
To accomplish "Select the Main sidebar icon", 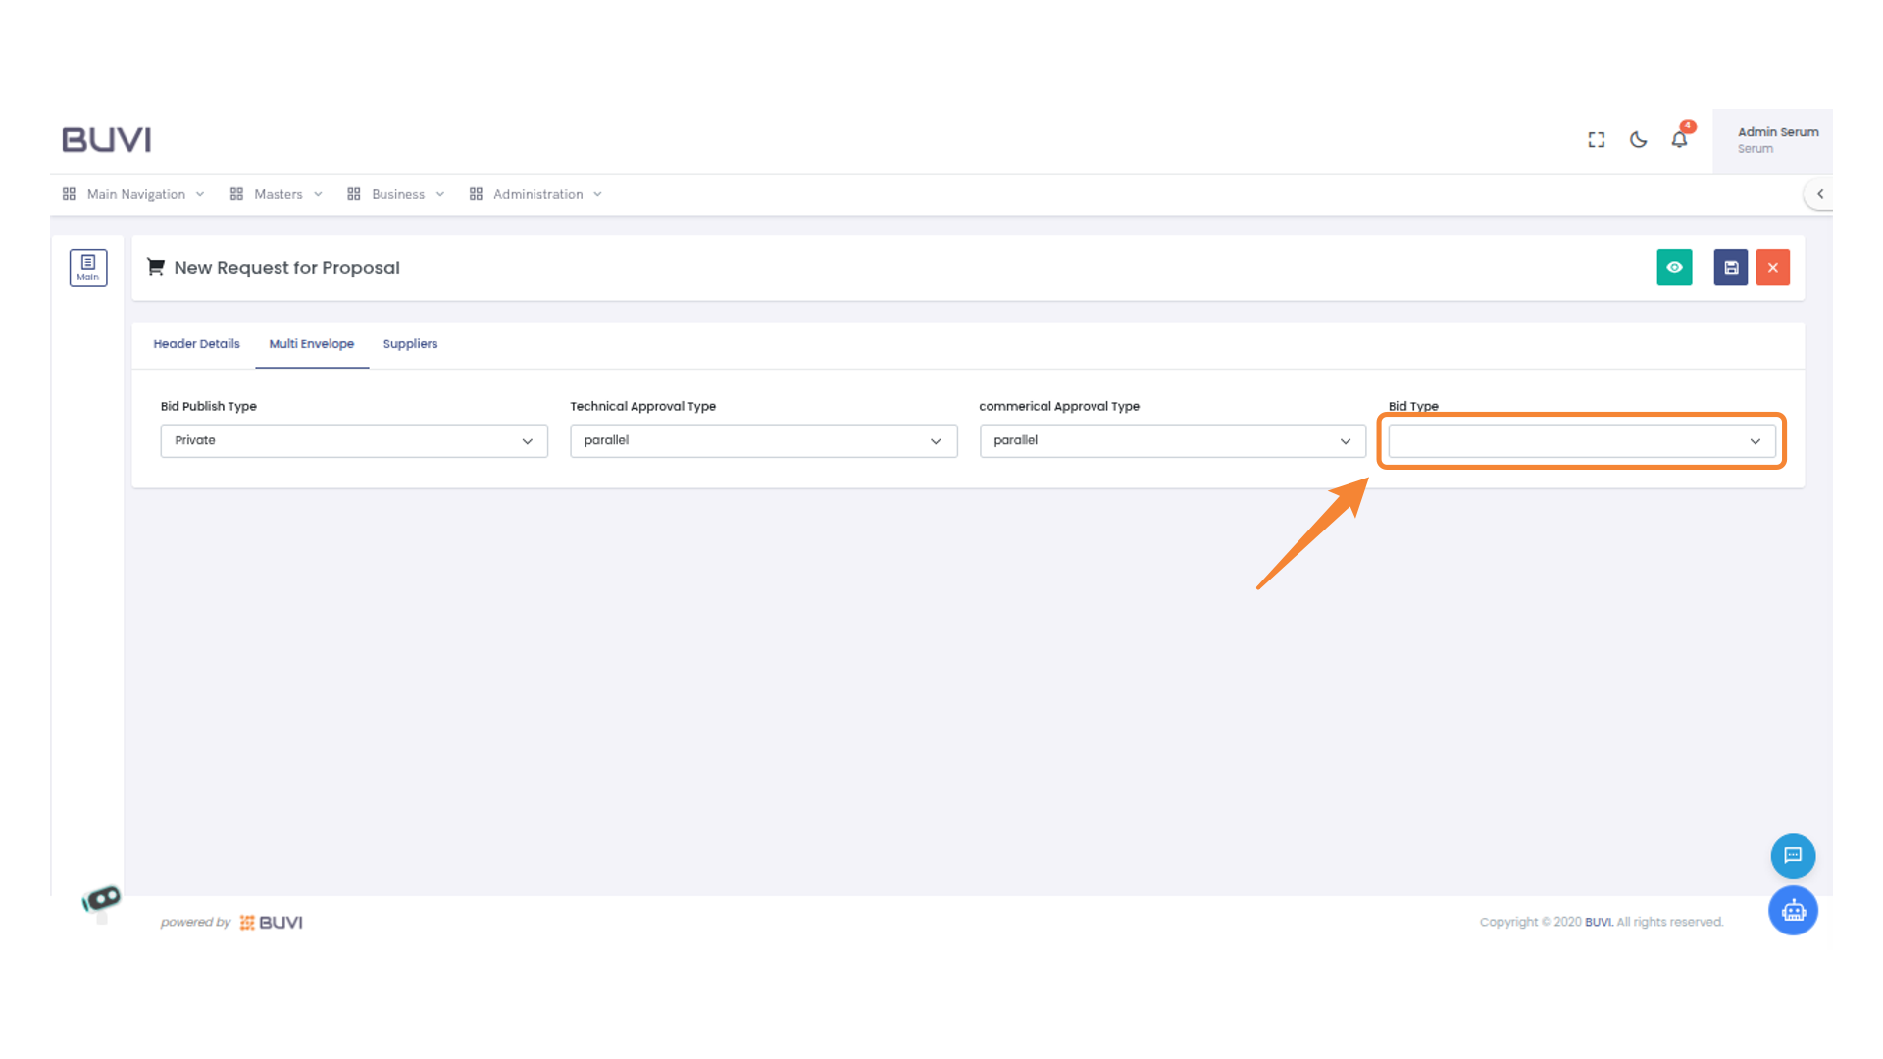I will click(x=88, y=267).
